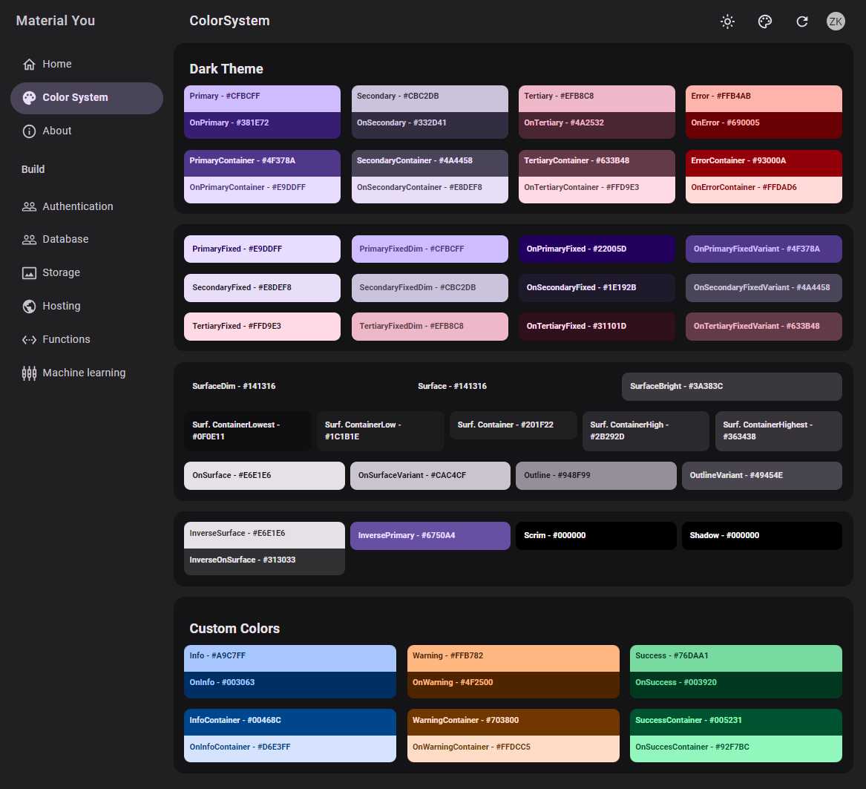
Task: Toggle light mode with the sun icon
Action: [727, 22]
